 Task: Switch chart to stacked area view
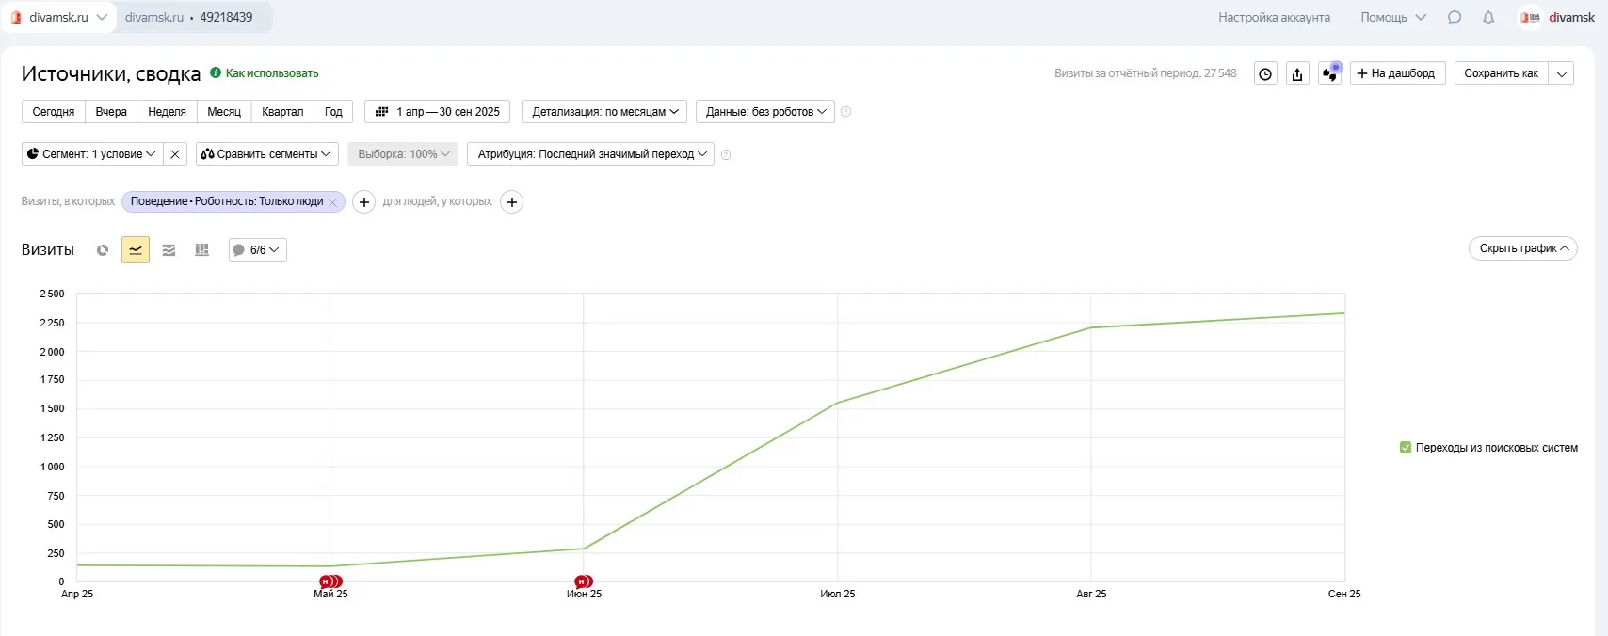tap(169, 249)
